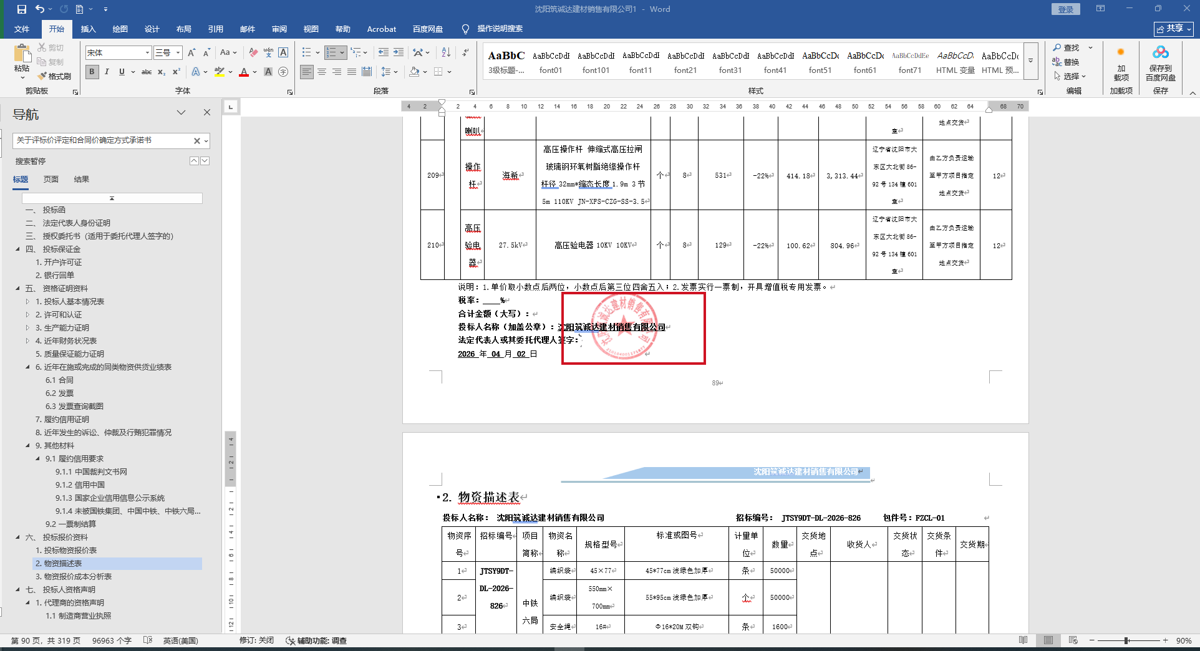Screen dimensions: 1200x651
Task: Clear all formatting with the eraser icon
Action: click(x=253, y=53)
